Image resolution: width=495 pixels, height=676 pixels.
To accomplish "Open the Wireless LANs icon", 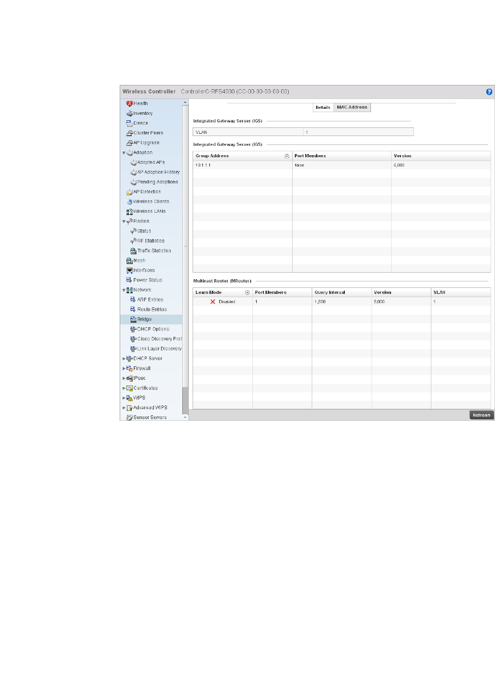I will (129, 211).
